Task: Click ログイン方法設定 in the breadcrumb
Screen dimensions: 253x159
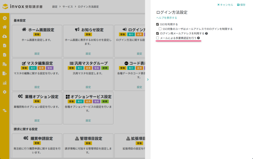Action: [88, 7]
